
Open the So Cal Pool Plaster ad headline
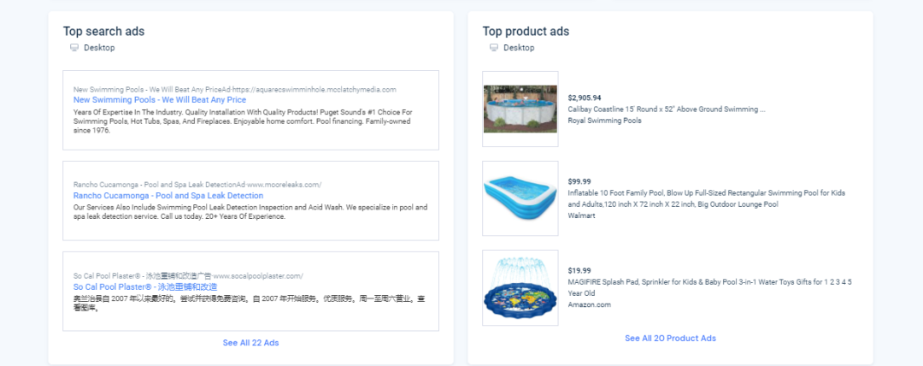pyautogui.click(x=145, y=287)
